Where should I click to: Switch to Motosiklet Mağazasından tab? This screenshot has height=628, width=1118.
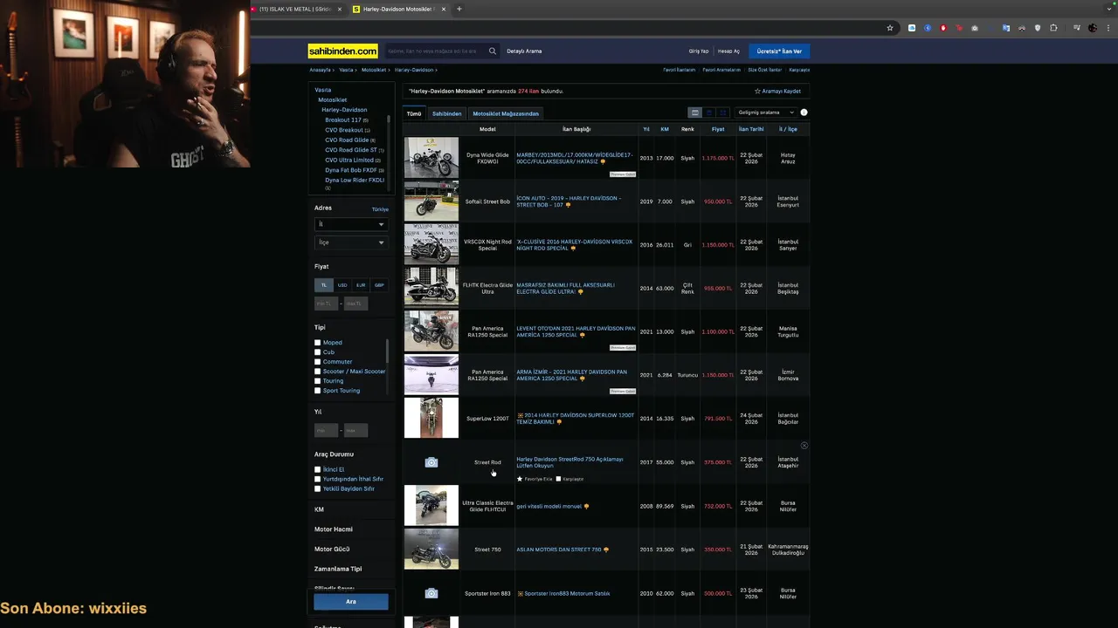506,113
